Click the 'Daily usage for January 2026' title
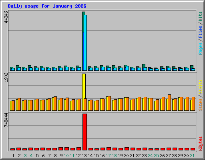The width and height of the screenshot is (205, 160). pos(47,6)
